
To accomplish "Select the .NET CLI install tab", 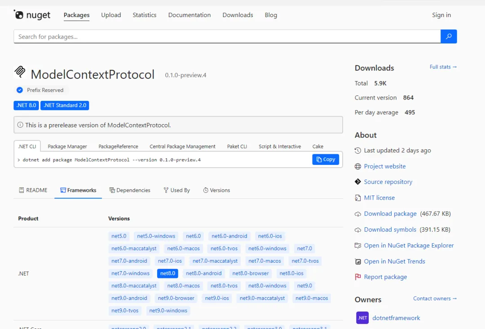I will [x=27, y=146].
